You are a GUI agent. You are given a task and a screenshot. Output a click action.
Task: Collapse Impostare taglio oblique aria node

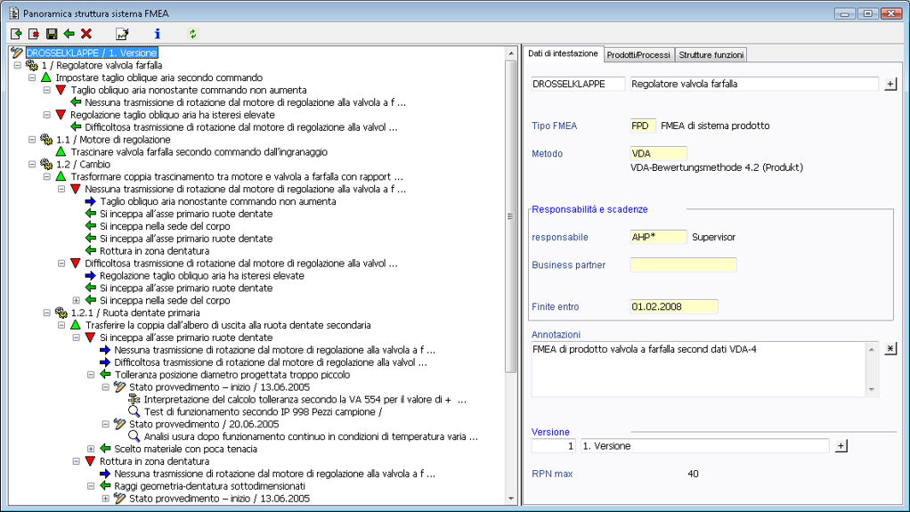pyautogui.click(x=32, y=77)
